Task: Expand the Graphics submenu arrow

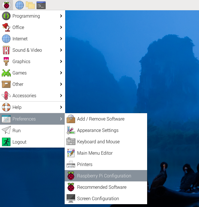Action: 61,61
